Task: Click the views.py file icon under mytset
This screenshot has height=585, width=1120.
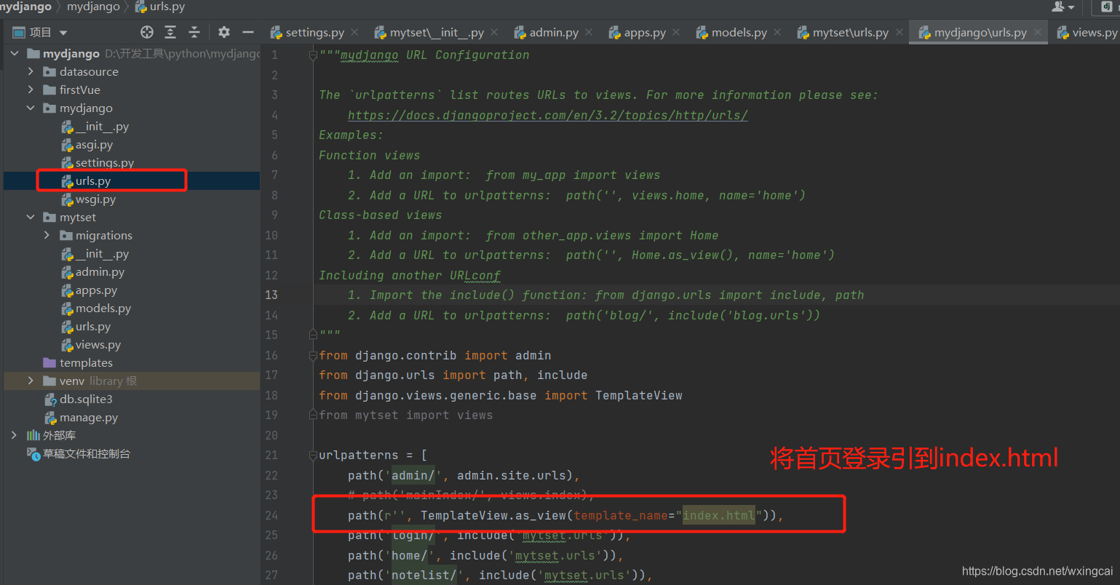Action: pos(68,344)
